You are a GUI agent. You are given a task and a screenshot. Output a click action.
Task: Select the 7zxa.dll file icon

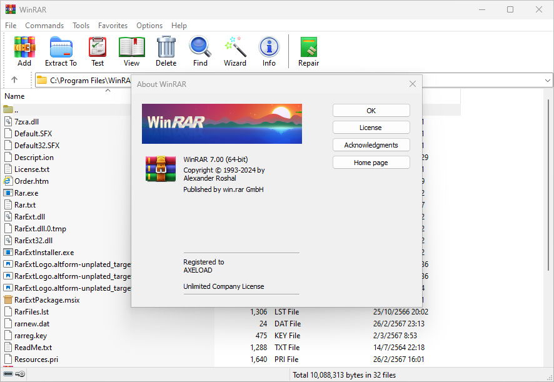click(x=8, y=121)
